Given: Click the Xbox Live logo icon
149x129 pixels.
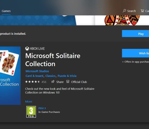Looking at the screenshot, I should coord(27,49).
